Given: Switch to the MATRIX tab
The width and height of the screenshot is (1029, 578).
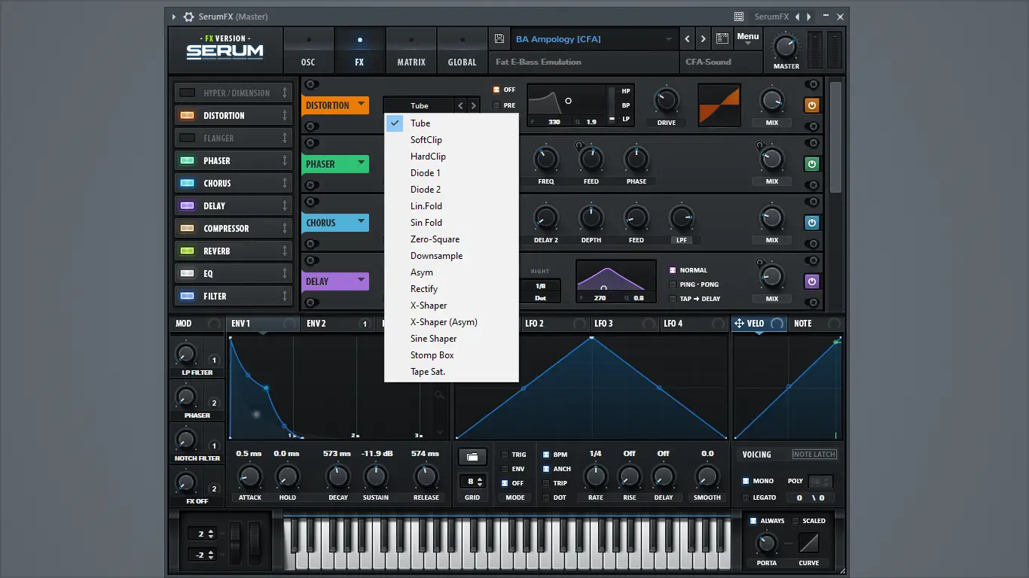Looking at the screenshot, I should (411, 50).
